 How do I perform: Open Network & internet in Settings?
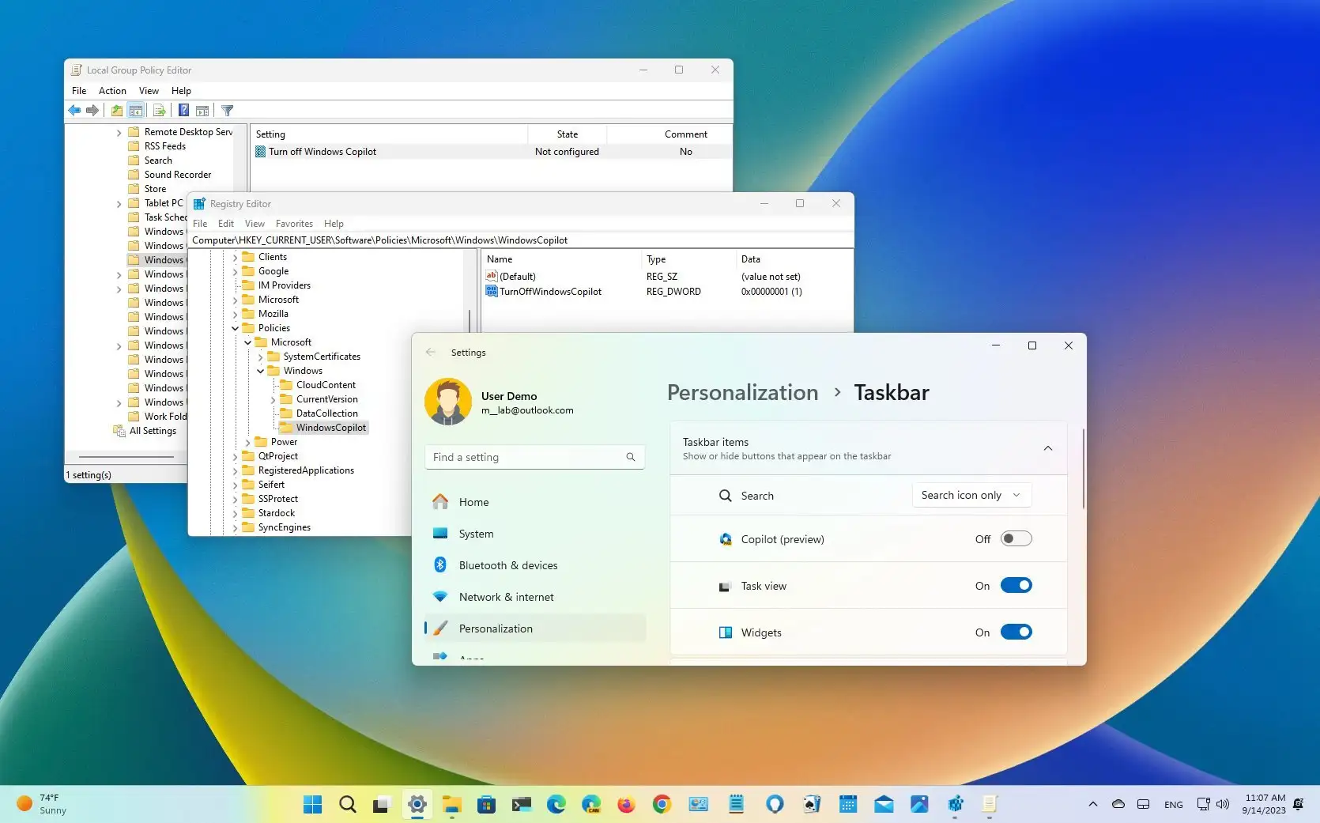click(x=536, y=597)
